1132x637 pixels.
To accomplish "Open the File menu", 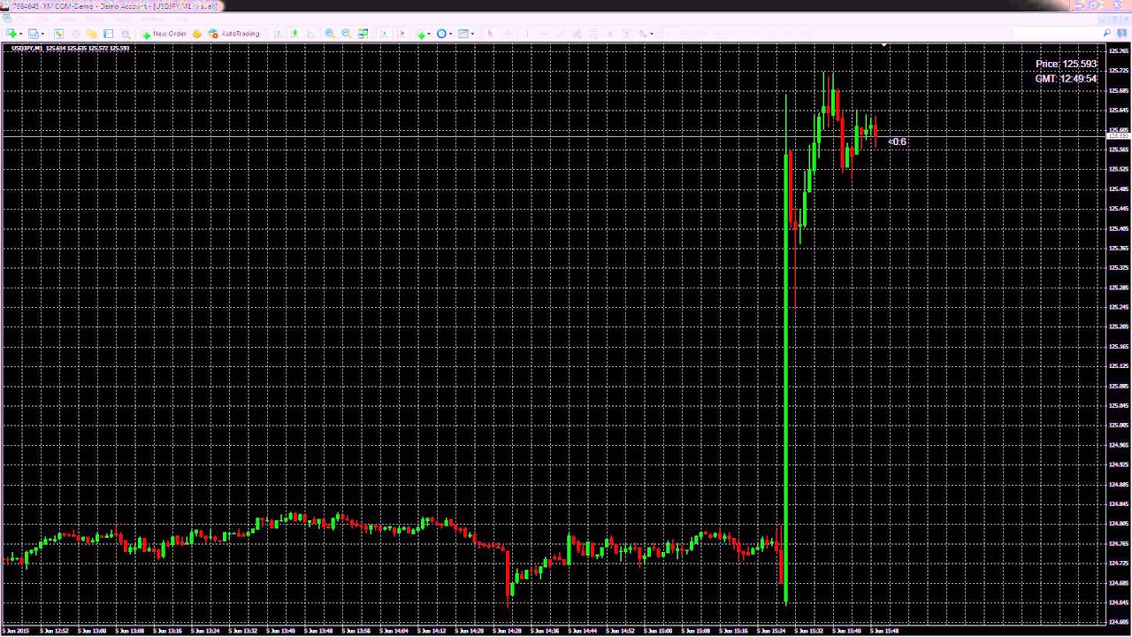I will [x=21, y=19].
